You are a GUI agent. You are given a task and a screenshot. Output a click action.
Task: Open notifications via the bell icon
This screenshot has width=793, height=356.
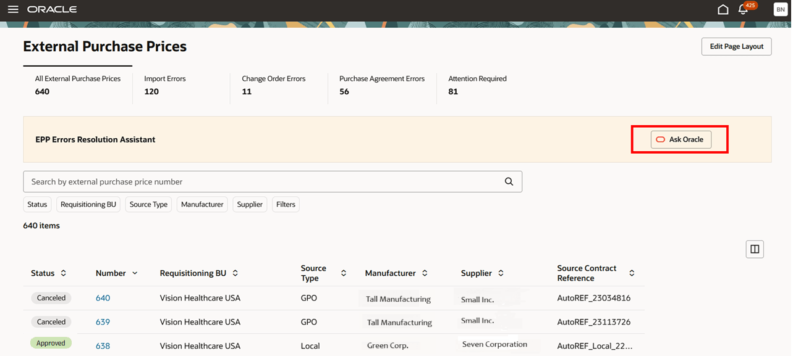tap(744, 9)
